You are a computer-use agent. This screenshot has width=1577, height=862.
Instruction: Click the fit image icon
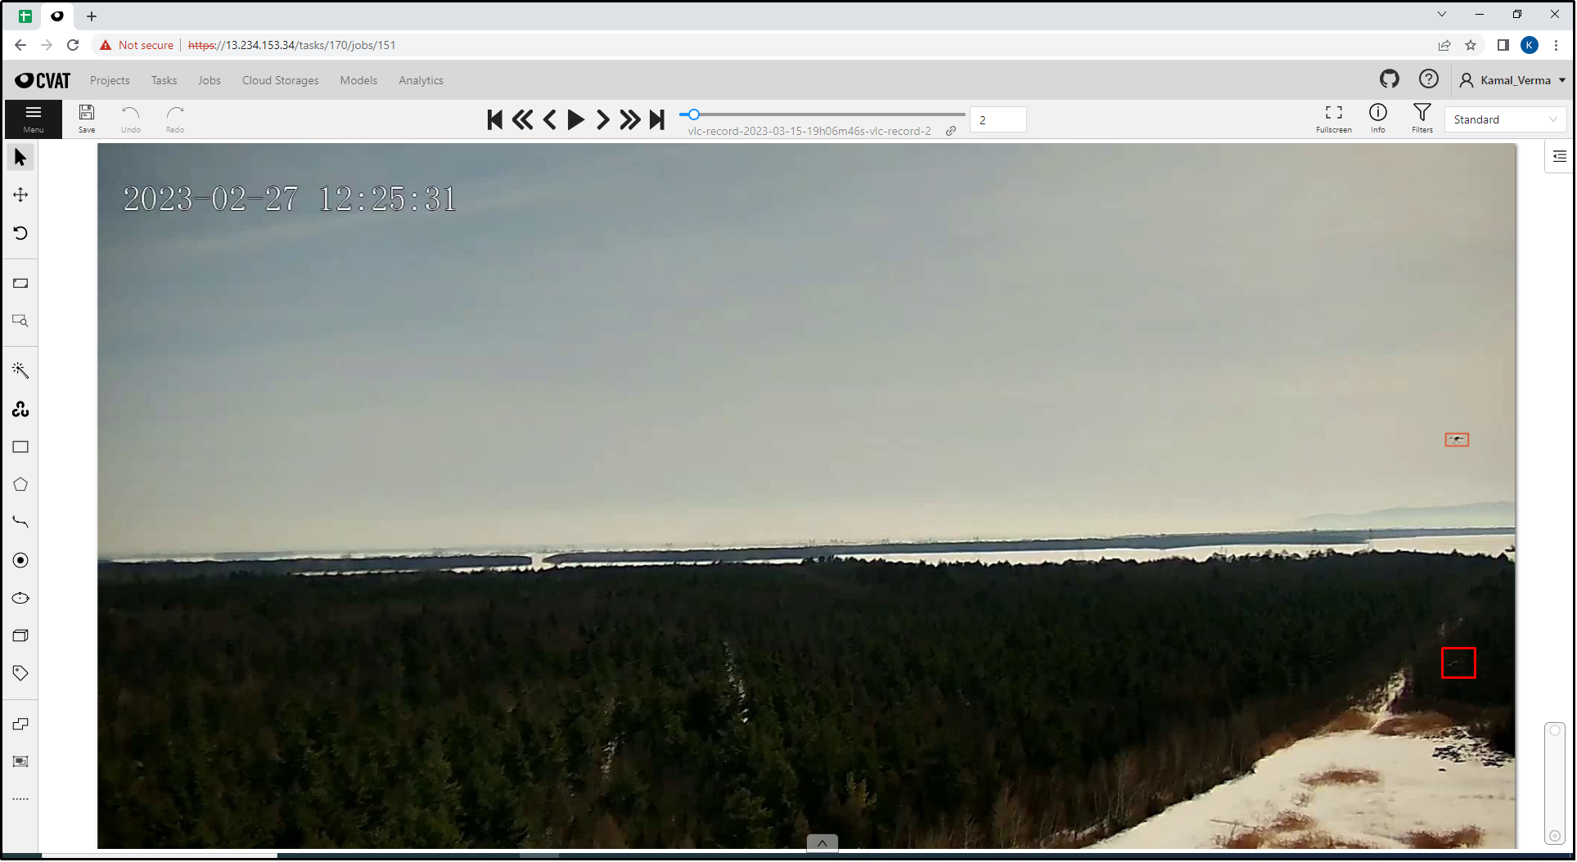[x=20, y=283]
